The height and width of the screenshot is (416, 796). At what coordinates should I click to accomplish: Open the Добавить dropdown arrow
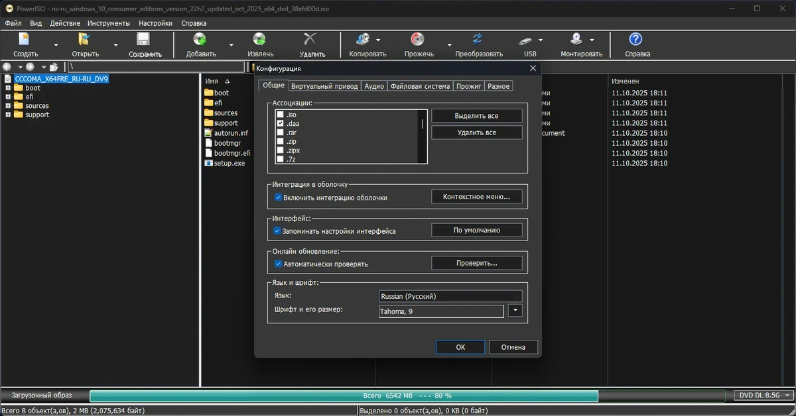tap(232, 45)
